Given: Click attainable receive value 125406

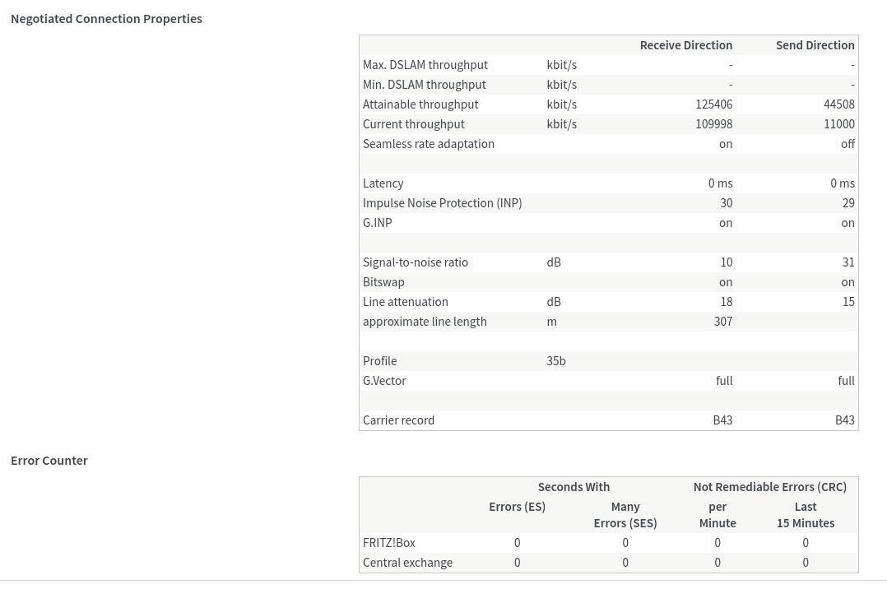Looking at the screenshot, I should pos(713,104).
